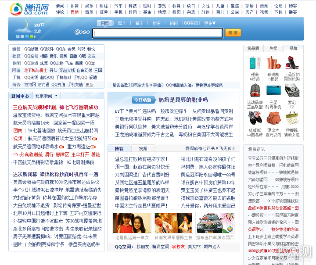This screenshot has width=316, height=265.
Task: Click video camera icon after 重力再适应
Action: pyautogui.click(x=93, y=147)
